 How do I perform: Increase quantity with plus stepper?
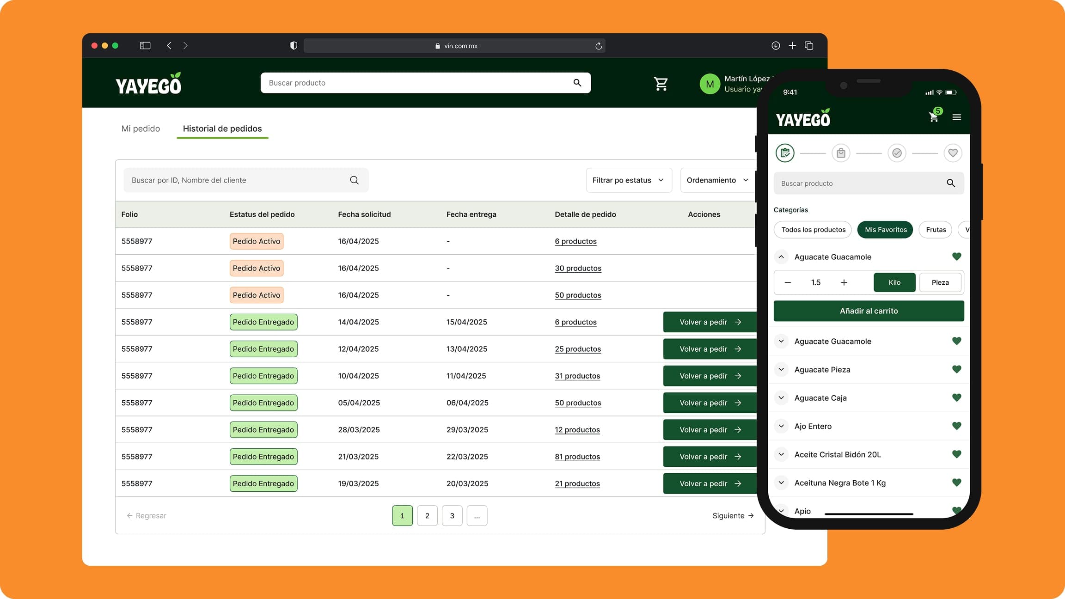point(844,282)
